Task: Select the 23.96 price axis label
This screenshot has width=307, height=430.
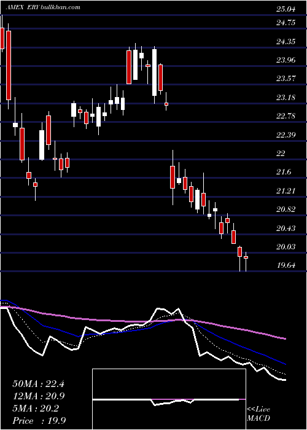Action: (x=286, y=60)
